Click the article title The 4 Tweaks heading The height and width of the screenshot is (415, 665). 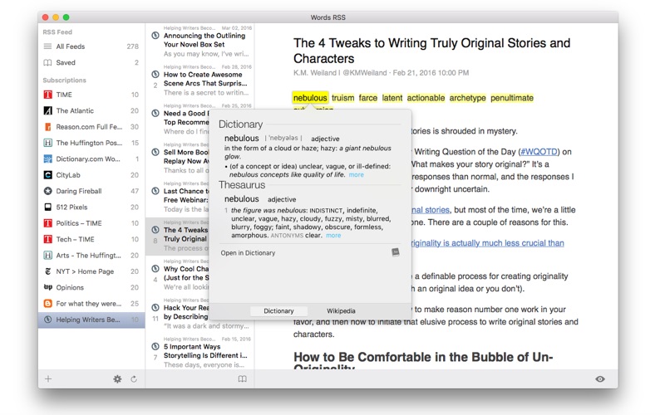pos(431,51)
